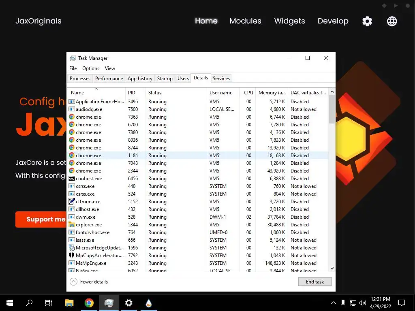Click Rainmeter droplet taskbar icon
Screen dimensions: 415x311
pyautogui.click(x=149, y=303)
